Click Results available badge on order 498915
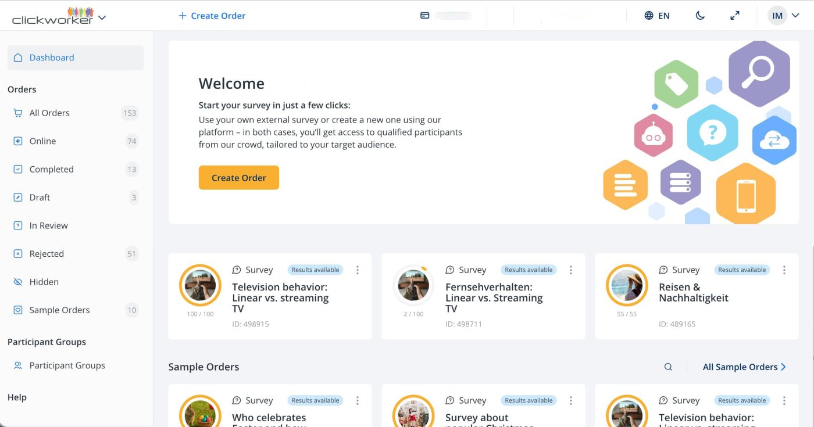Image resolution: width=814 pixels, height=427 pixels. click(x=315, y=270)
